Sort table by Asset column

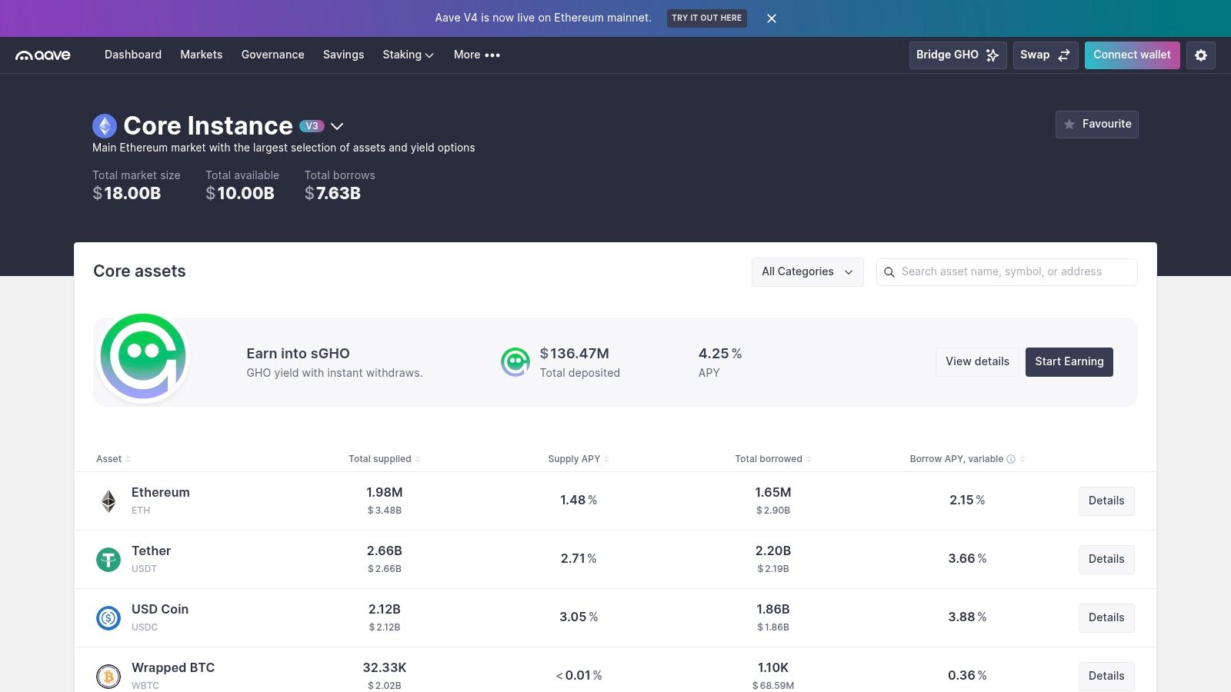(113, 459)
